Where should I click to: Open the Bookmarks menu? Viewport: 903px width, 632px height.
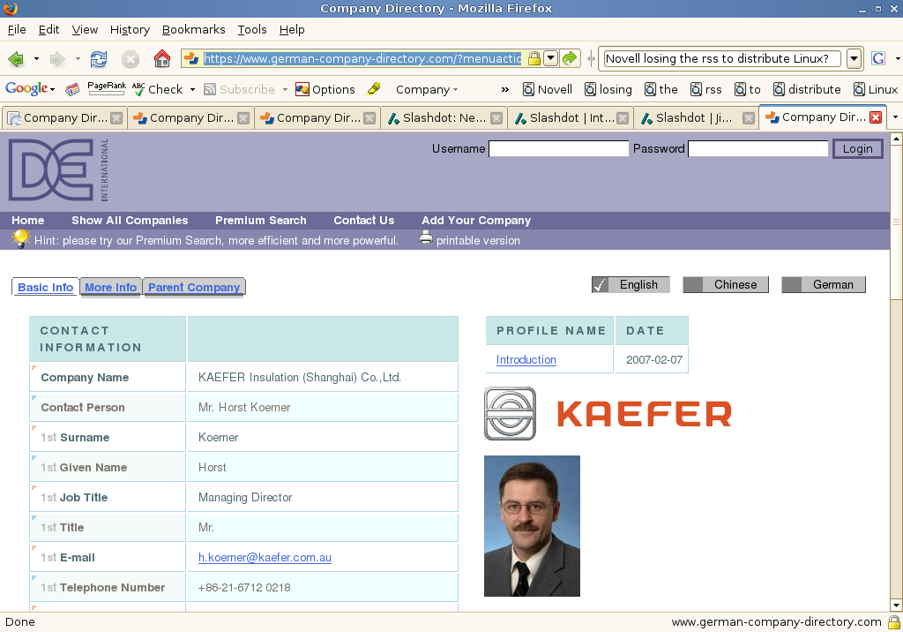tap(193, 29)
